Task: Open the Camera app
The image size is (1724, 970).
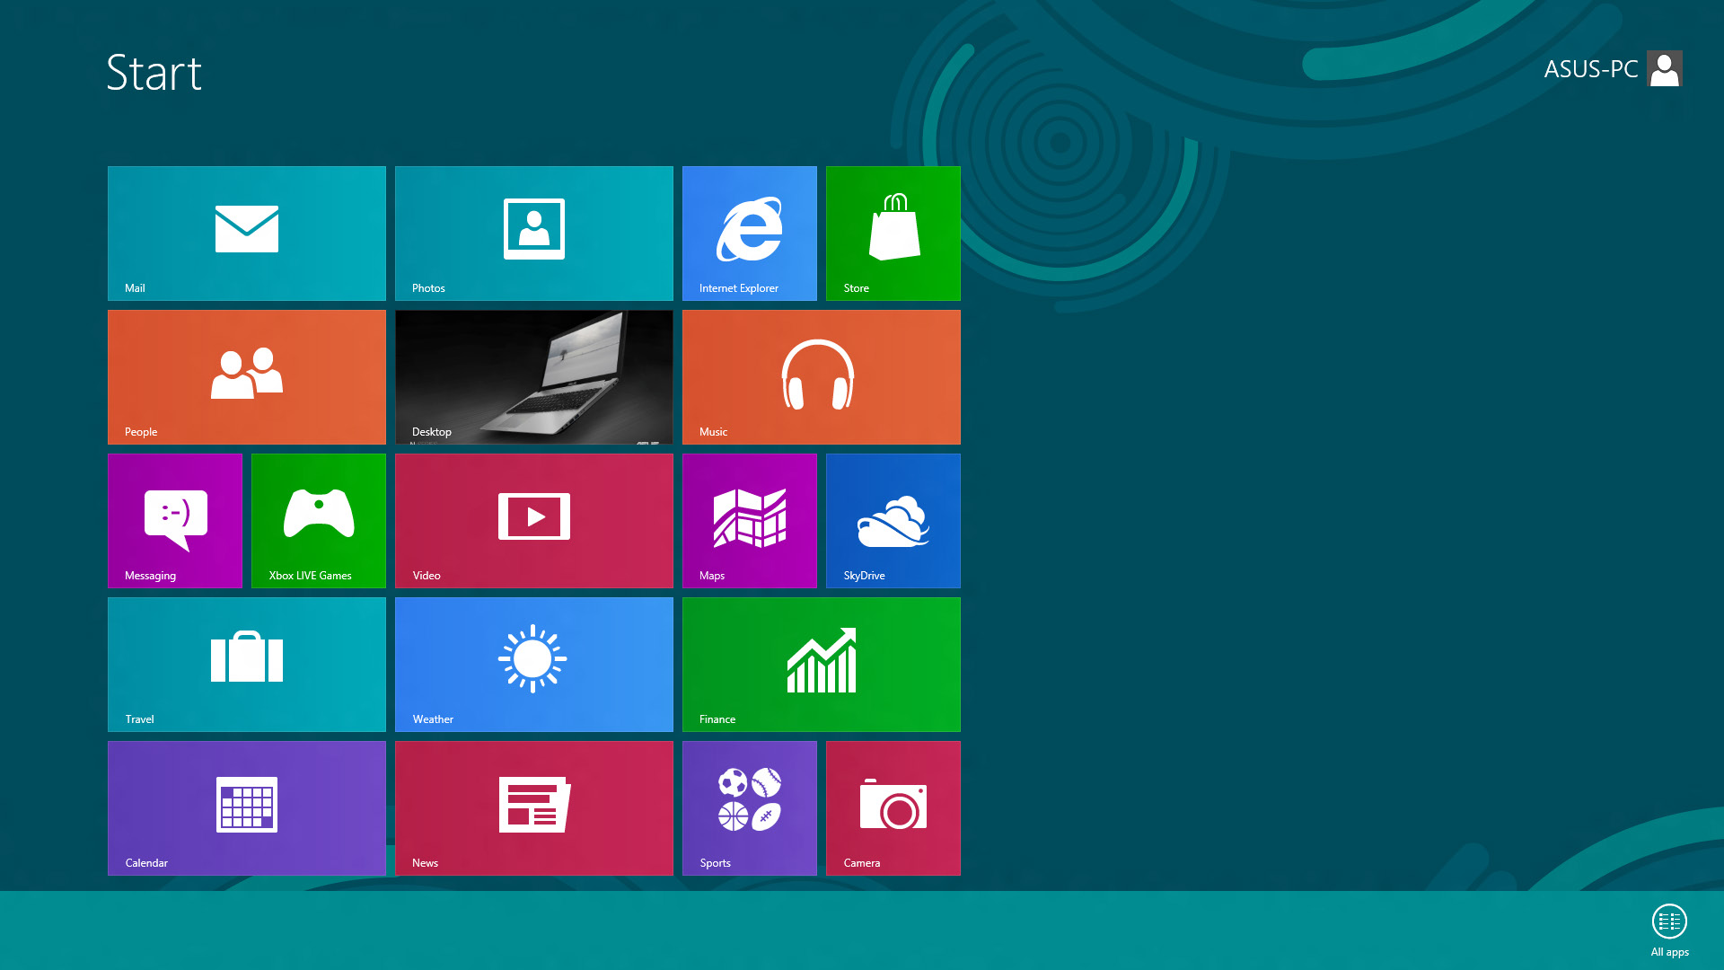Action: tap(893, 807)
